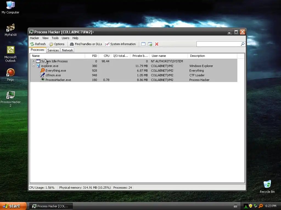Switch to the Network tab
Screen dimensions: 281x210
tap(68, 50)
